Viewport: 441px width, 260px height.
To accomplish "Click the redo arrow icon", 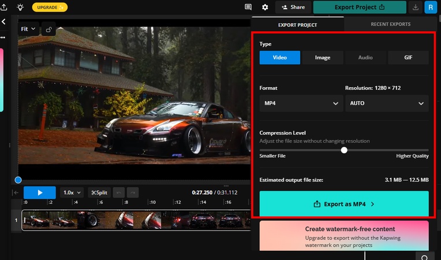I will coord(133,193).
